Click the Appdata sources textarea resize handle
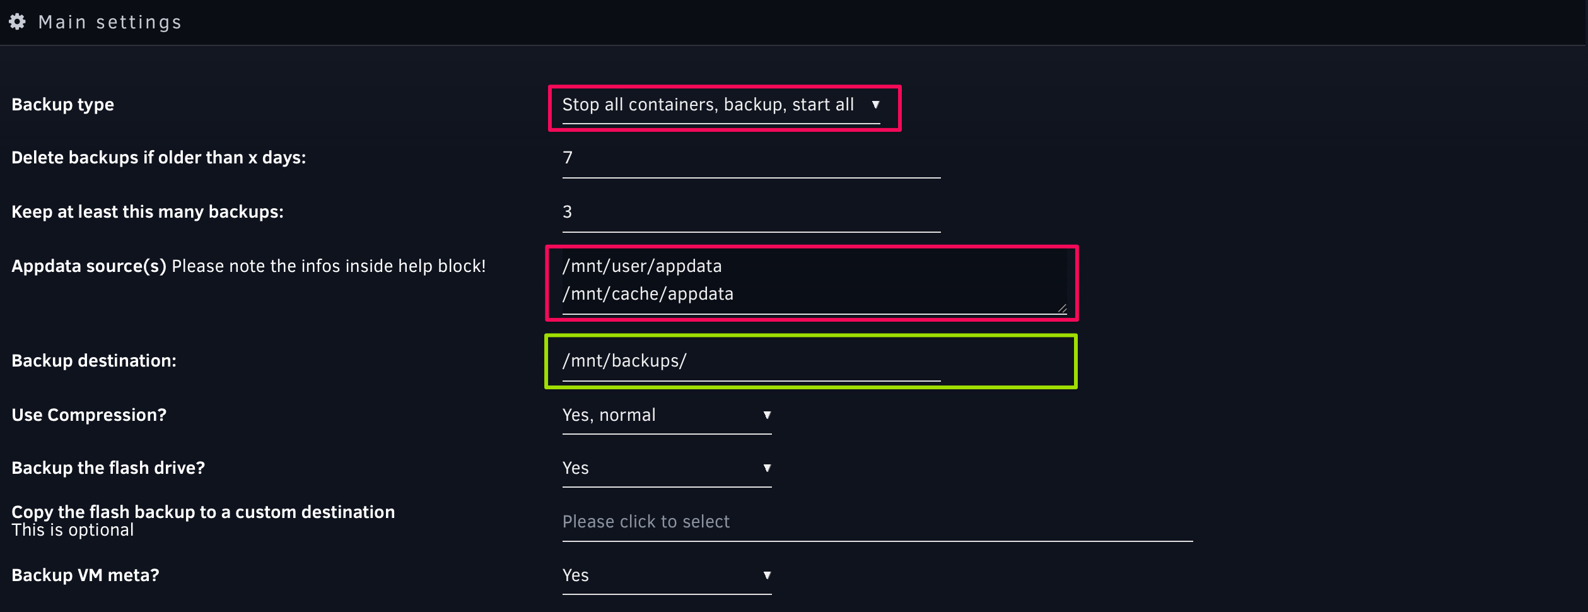 1062,309
